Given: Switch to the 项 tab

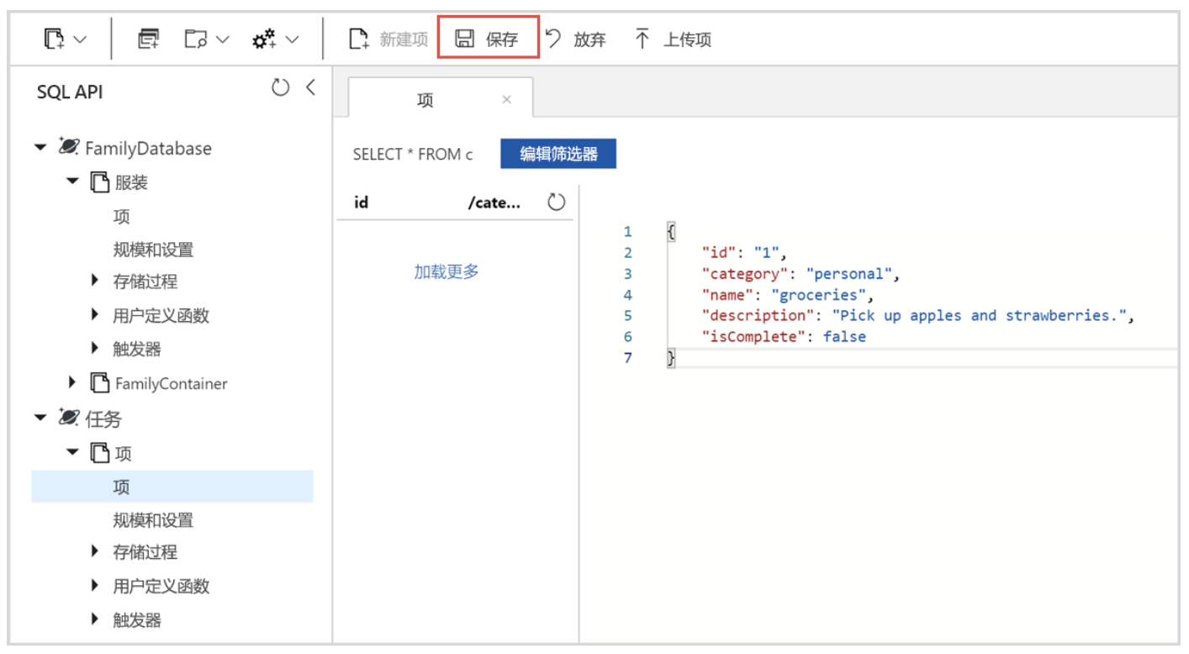Looking at the screenshot, I should click(x=425, y=98).
